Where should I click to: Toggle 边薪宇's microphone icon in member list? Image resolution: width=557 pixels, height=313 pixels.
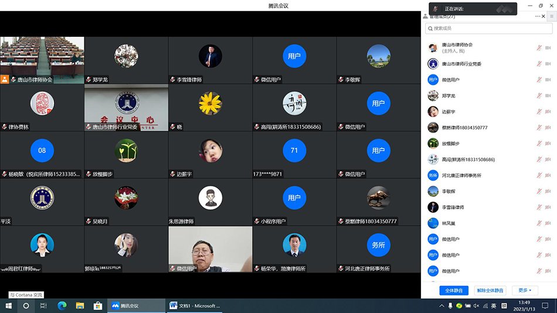[539, 111]
